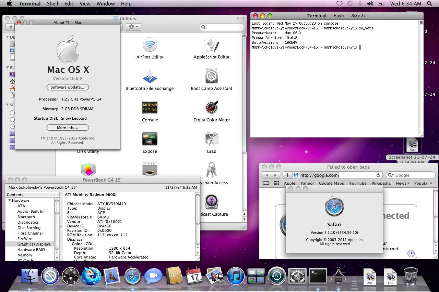Open the AppleScript Editor icon
The height and width of the screenshot is (292, 439).
(212, 45)
